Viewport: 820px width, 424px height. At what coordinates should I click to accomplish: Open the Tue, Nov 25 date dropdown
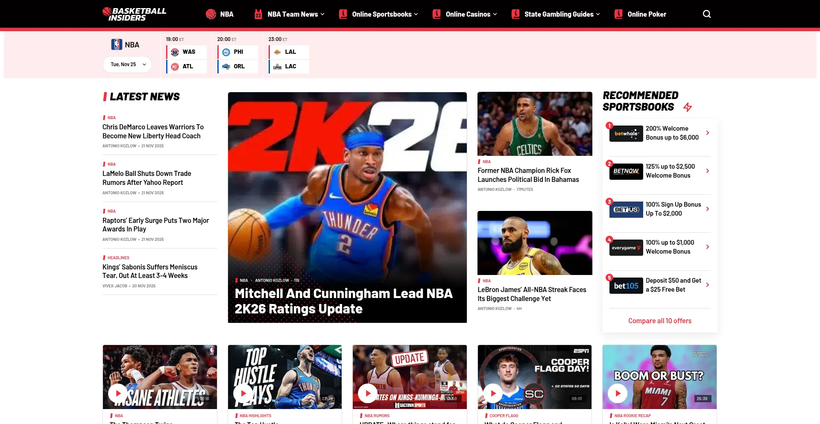tap(127, 64)
